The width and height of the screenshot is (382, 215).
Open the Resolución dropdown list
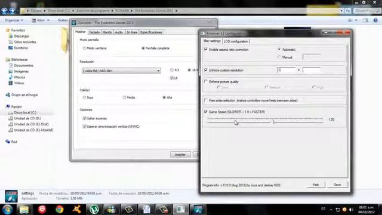point(121,70)
